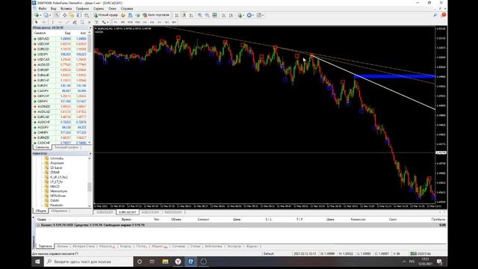
Task: Zoom out on the chart
Action: 207,15
